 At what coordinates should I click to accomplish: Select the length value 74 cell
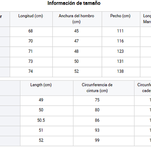31,72
